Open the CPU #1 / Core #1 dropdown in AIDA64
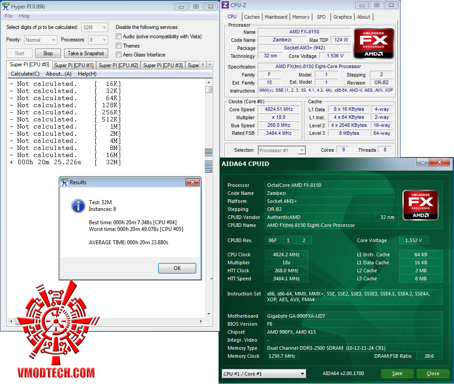This screenshot has width=454, height=384. coord(264,374)
